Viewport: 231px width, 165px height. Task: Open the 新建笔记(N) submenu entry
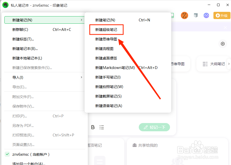click(x=44, y=20)
